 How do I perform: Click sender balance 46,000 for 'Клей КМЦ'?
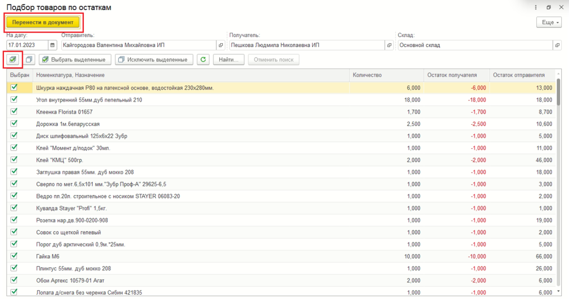[x=544, y=160]
